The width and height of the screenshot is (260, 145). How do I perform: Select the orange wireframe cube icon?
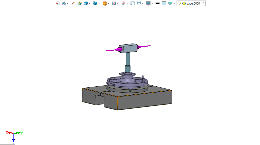pyautogui.click(x=104, y=4)
